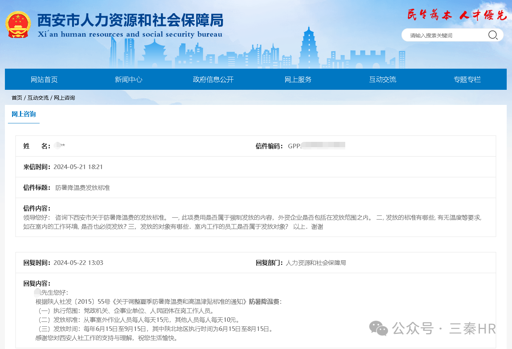Open 政府信息公开 navigation item

point(213,79)
